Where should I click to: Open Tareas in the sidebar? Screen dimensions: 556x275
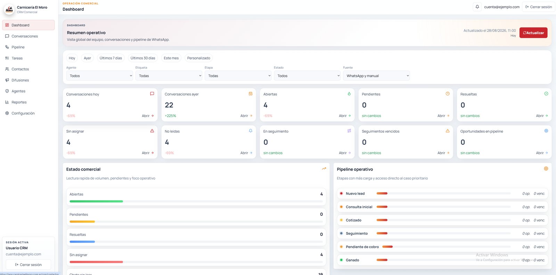(28, 58)
